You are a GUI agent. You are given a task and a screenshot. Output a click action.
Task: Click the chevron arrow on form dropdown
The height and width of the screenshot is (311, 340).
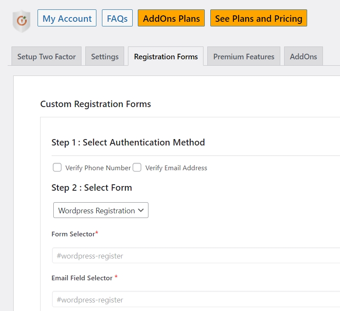click(x=141, y=210)
